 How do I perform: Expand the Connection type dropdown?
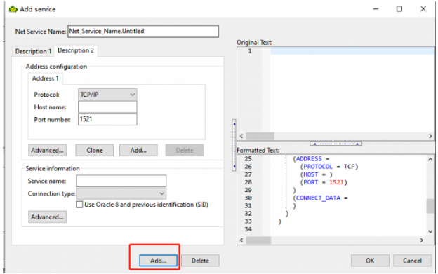[121, 193]
